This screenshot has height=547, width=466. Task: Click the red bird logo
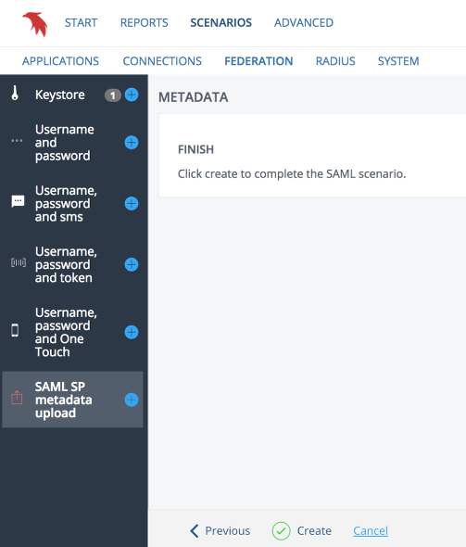pos(35,24)
